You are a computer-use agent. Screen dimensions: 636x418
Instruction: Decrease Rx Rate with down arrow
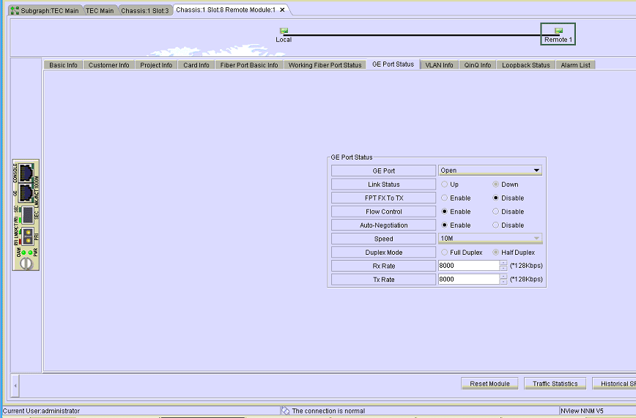503,268
